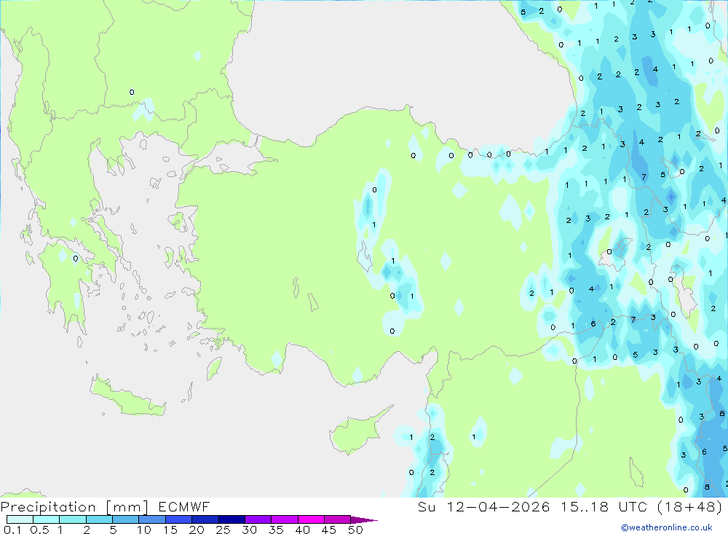Click the 25–30 mm navy legend swatch
The width and height of the screenshot is (728, 534).
pyautogui.click(x=232, y=519)
